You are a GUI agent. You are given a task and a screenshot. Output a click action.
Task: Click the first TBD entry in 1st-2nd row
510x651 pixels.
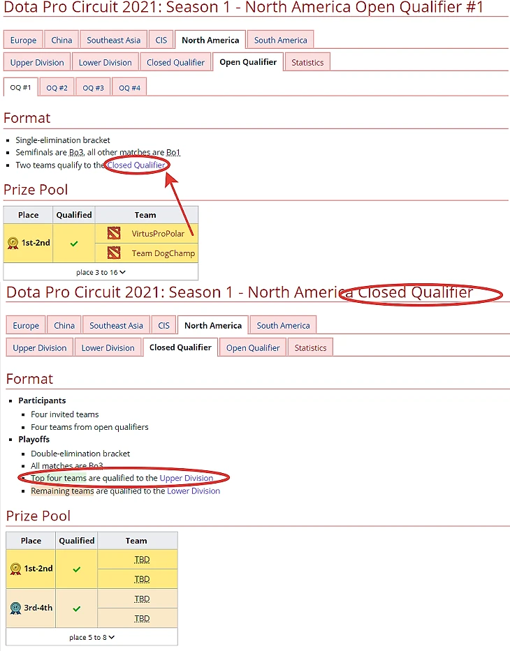coord(142,560)
